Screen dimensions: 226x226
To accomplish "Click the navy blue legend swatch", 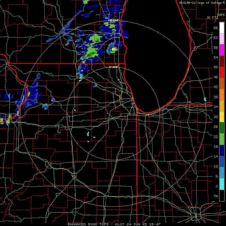I will (x=222, y=150).
